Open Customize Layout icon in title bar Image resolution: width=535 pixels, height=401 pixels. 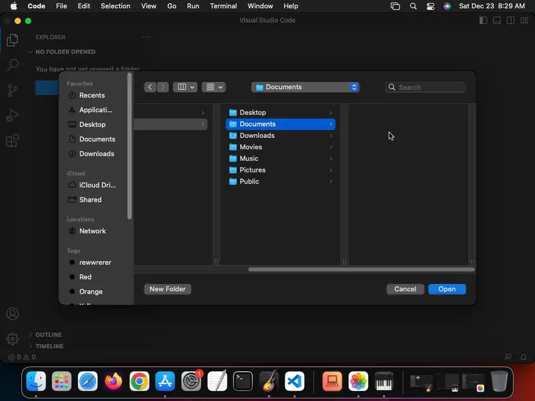(x=524, y=20)
